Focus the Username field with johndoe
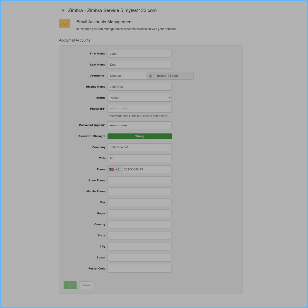The image size is (308, 308). tap(127, 76)
